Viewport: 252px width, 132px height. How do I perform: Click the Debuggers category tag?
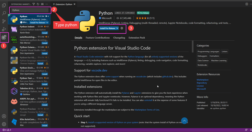tap(202, 56)
